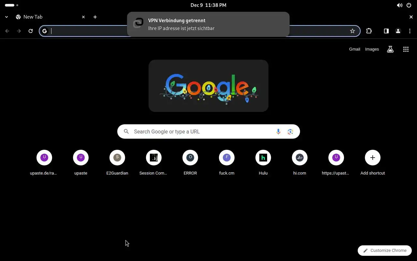
Task: Open the Google holiday lights doodle
Action: tap(208, 86)
